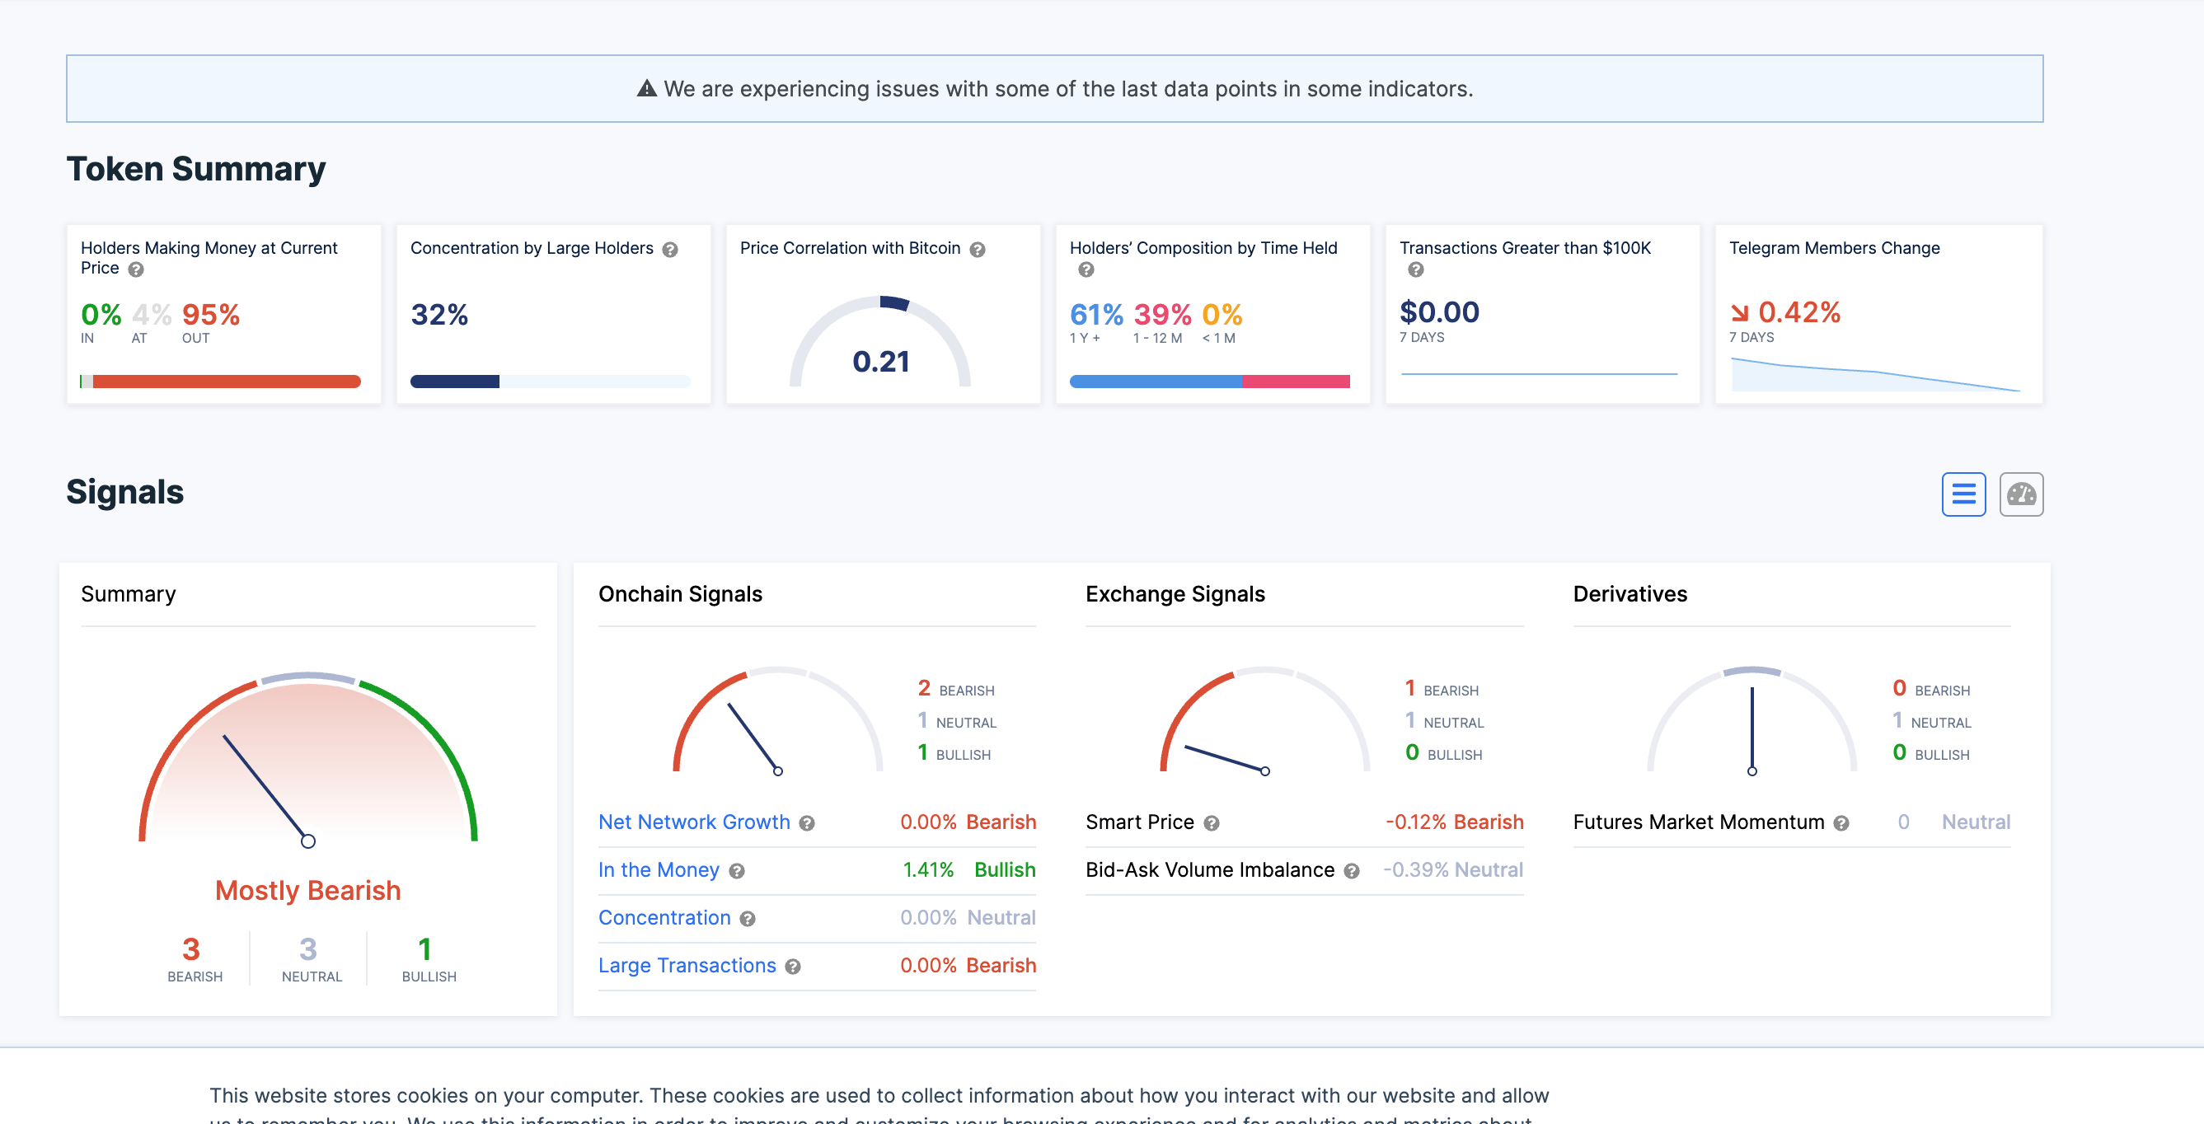Screen dimensions: 2204x1124
Task: Open the Net Network Growth signal details
Action: click(x=695, y=822)
